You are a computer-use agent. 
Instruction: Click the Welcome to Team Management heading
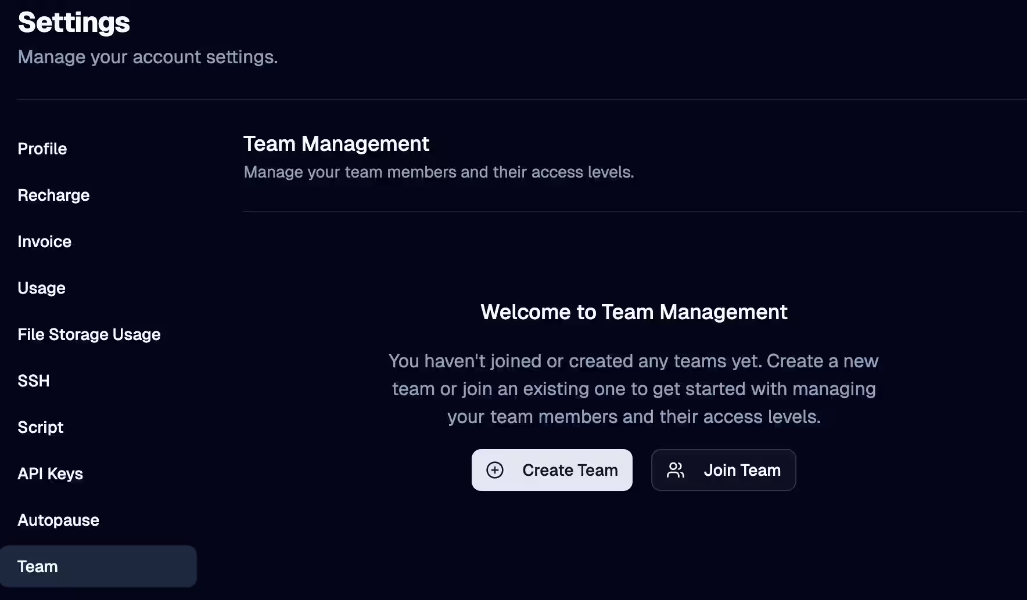(634, 312)
